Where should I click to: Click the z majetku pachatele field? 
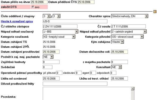[120, 62]
